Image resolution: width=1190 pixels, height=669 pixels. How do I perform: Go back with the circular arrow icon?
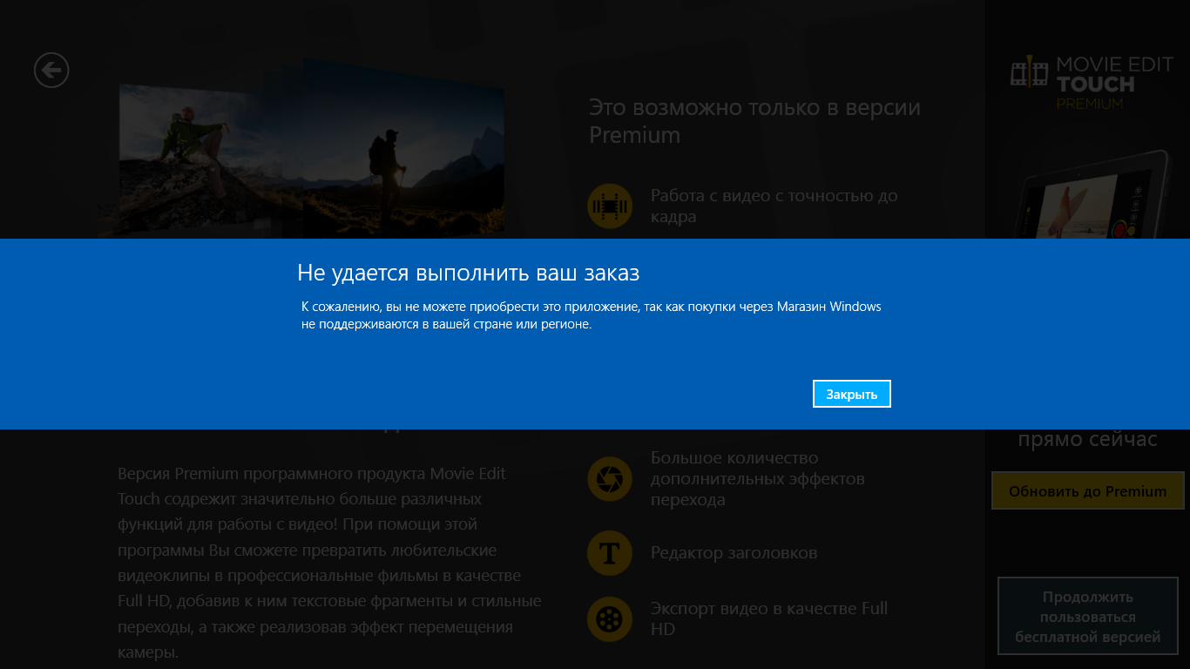pyautogui.click(x=51, y=70)
